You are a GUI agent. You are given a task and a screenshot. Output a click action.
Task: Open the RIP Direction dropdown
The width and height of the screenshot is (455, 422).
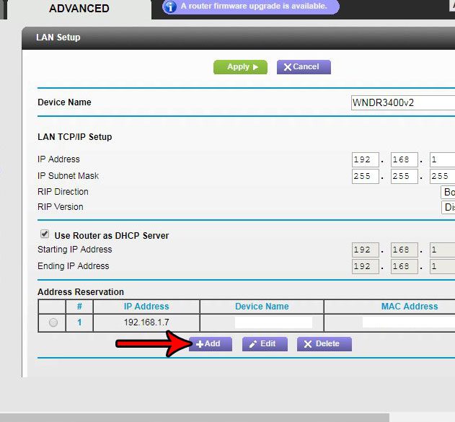click(448, 193)
